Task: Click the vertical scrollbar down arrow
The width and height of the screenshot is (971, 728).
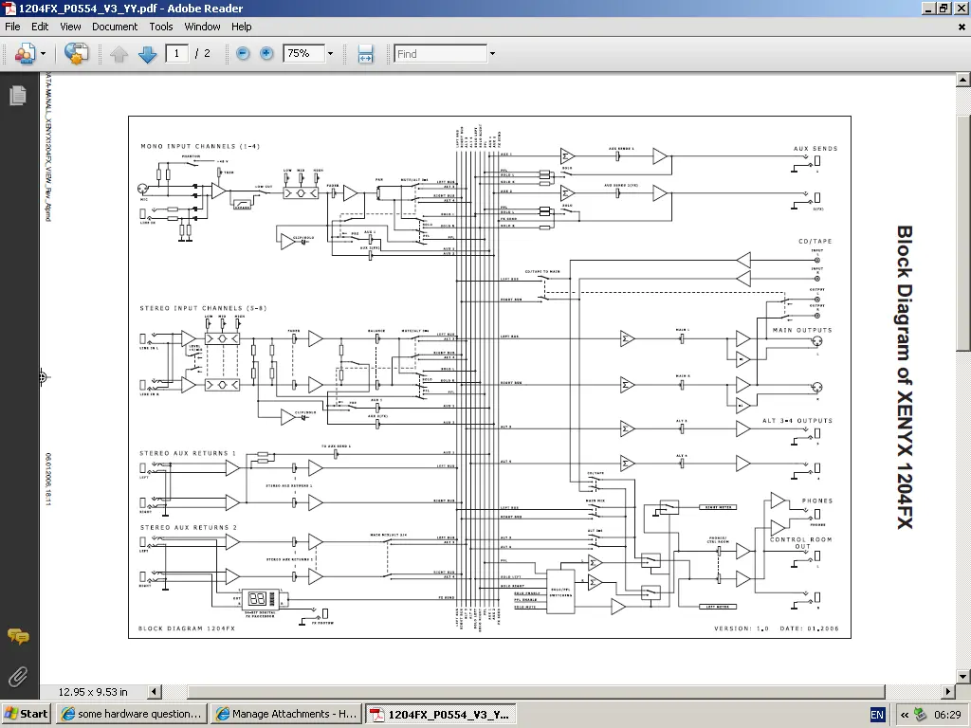Action: click(x=963, y=677)
